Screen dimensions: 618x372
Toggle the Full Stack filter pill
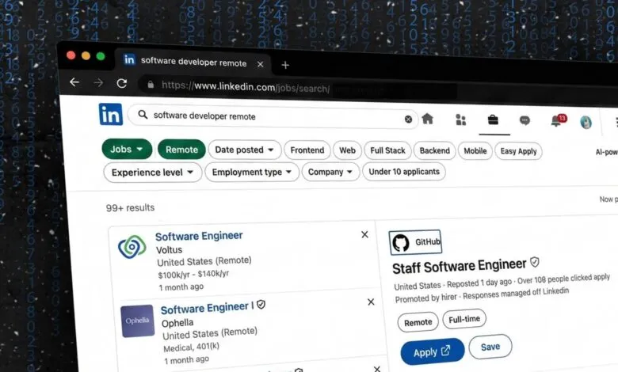point(387,150)
